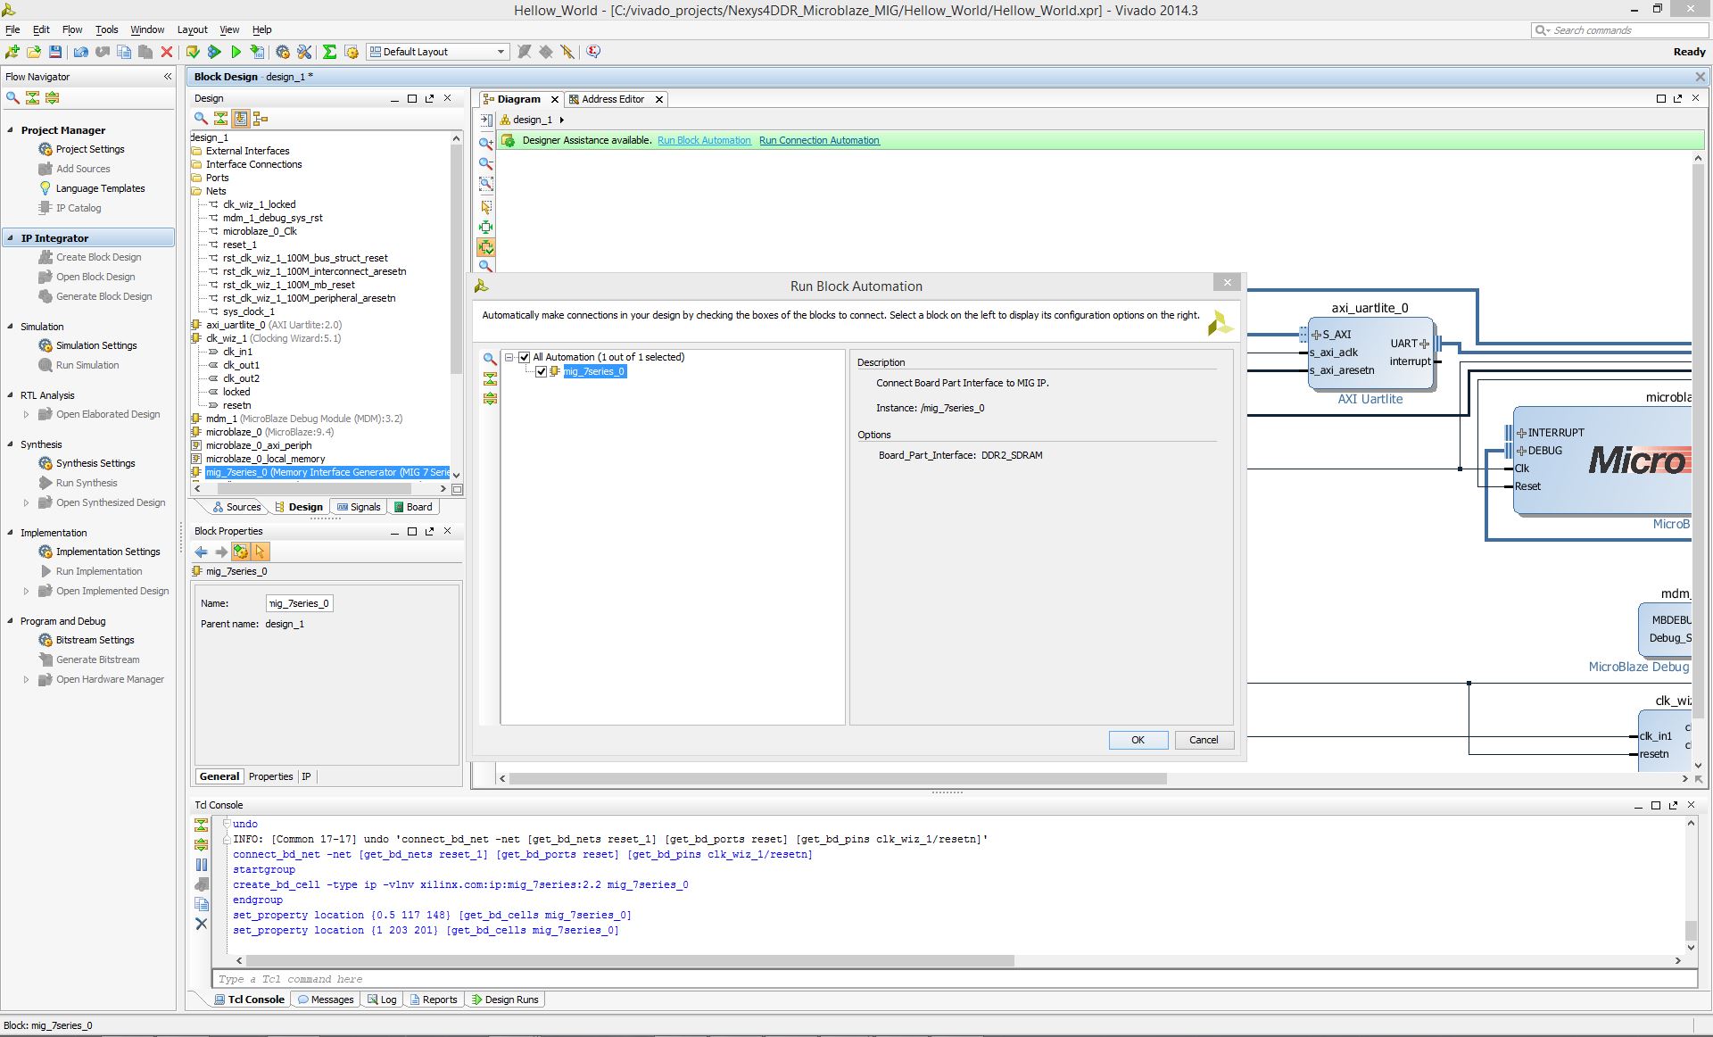
Task: Switch to Board tab in Design panel
Action: [413, 507]
